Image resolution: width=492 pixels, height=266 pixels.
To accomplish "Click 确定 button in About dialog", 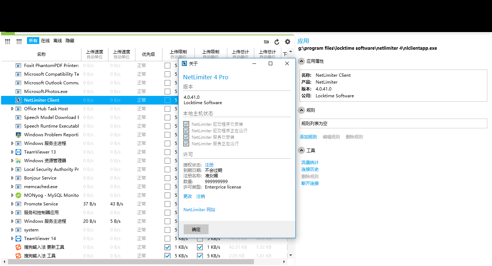I will point(196,229).
